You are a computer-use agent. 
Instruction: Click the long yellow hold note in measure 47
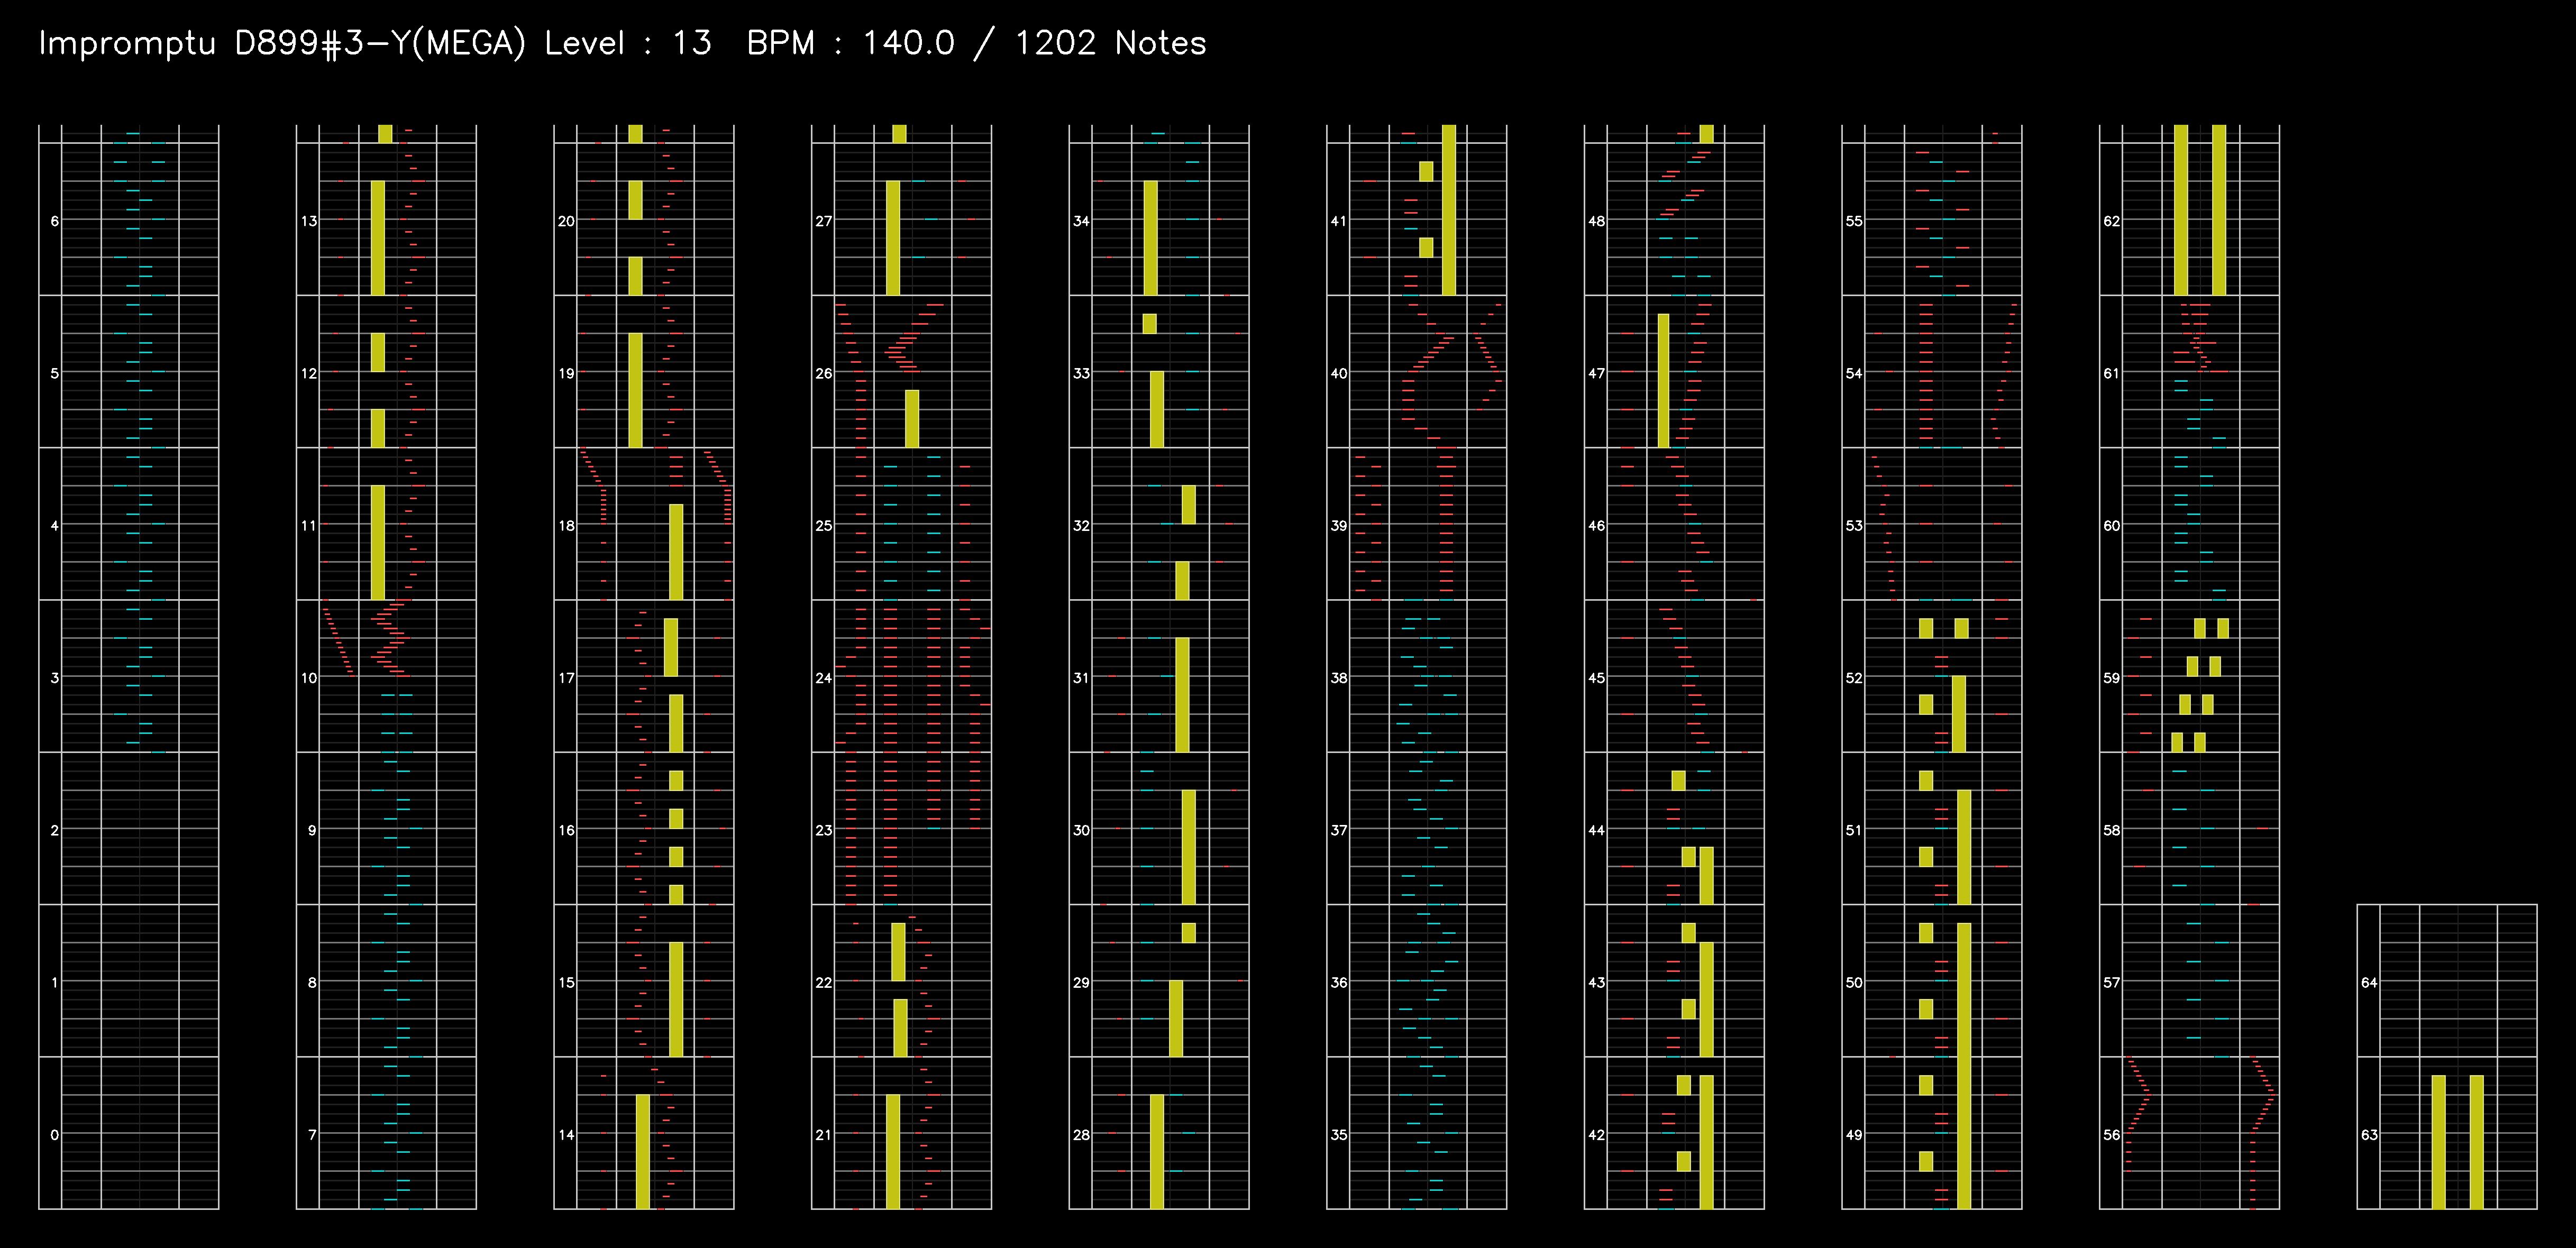(1663, 380)
